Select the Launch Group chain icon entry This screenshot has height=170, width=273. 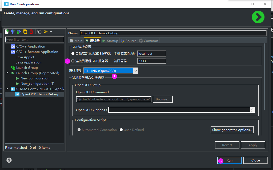(13, 68)
